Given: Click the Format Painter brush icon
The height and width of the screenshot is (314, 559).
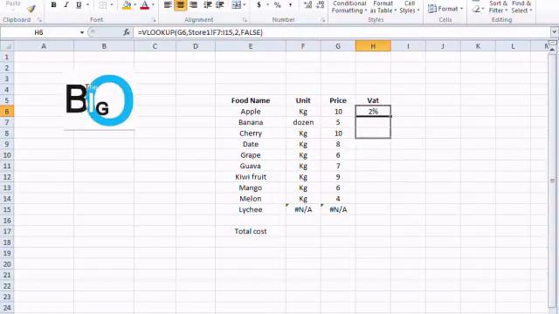Looking at the screenshot, I should pyautogui.click(x=31, y=9).
